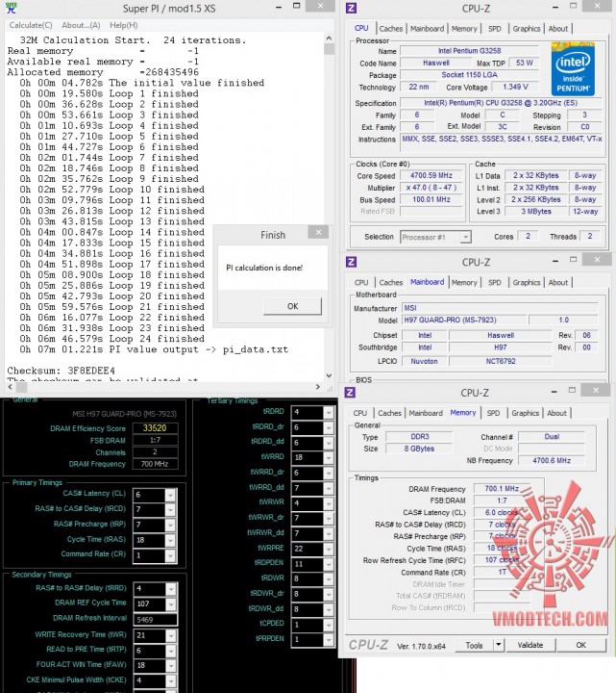
Task: Click right arrow of Super PI horizontal scrollbar
Action: (x=317, y=387)
